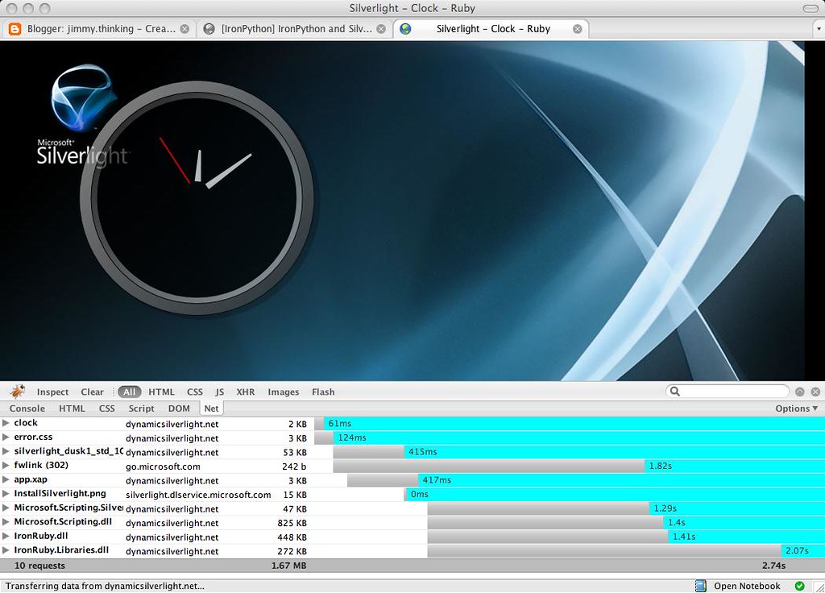Toggle the toolbar pill button in title bar
Image resolution: width=825 pixels, height=593 pixels.
point(810,8)
